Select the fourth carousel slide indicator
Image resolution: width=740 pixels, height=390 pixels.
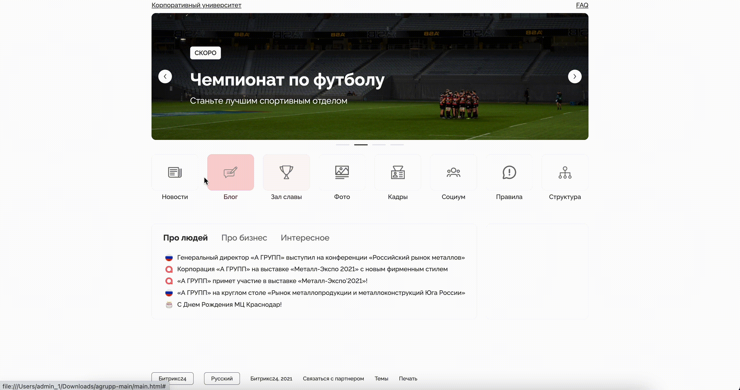[397, 145]
